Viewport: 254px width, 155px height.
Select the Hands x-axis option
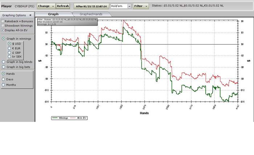3,74
